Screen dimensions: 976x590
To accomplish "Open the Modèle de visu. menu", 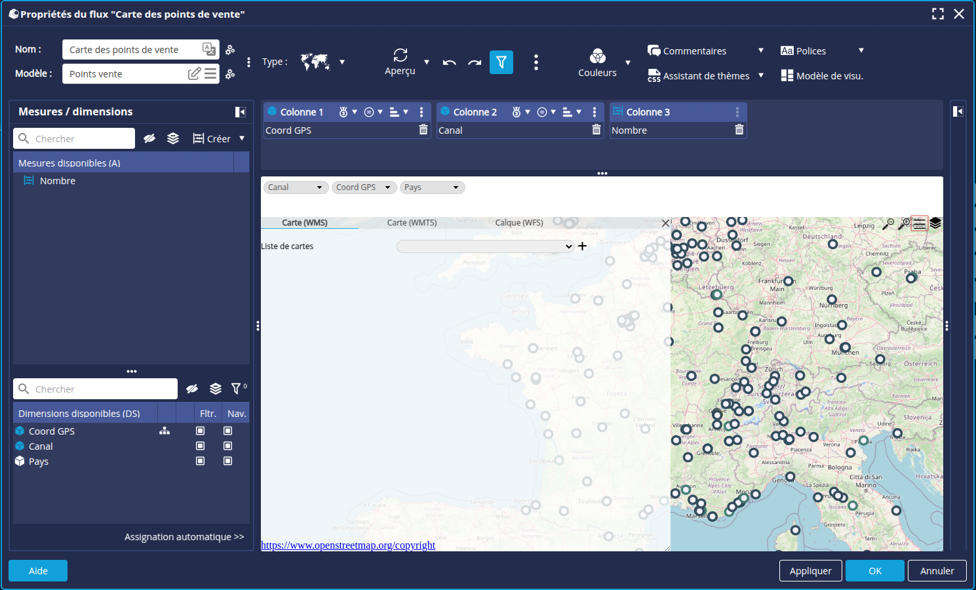I will (x=822, y=75).
